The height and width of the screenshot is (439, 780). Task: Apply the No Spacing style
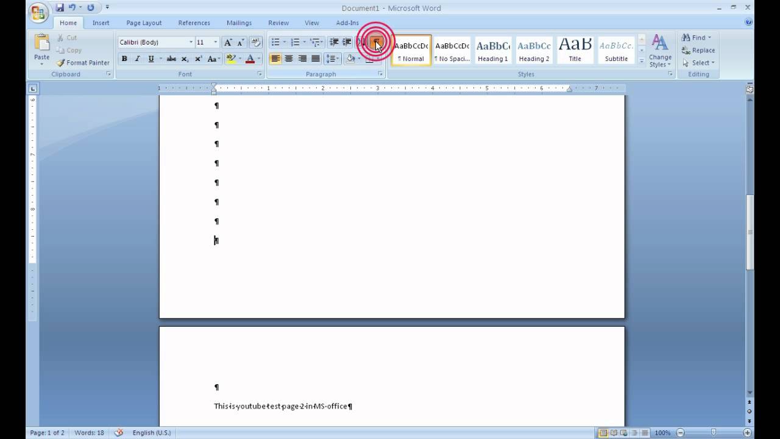click(452, 50)
